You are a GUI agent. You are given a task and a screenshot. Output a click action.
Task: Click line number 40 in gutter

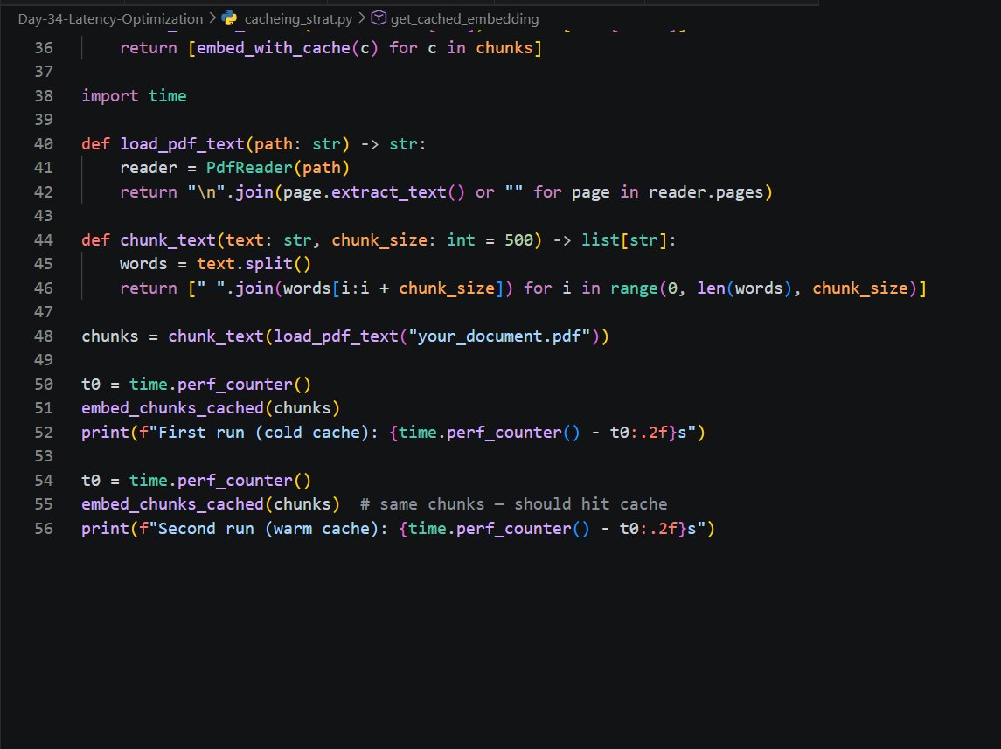tap(44, 144)
